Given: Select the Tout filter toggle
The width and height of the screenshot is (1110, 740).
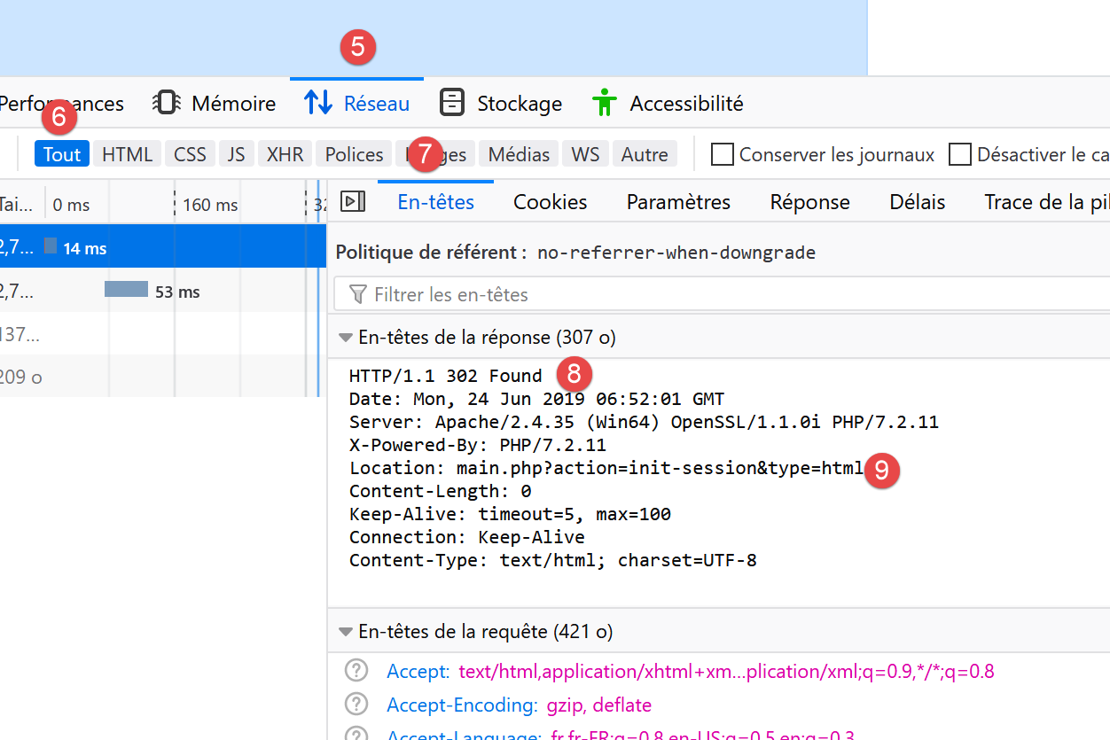Looking at the screenshot, I should 62,154.
